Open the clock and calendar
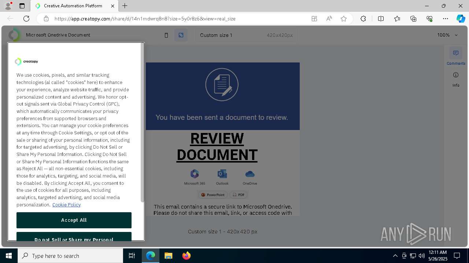The image size is (469, 263). click(x=437, y=256)
